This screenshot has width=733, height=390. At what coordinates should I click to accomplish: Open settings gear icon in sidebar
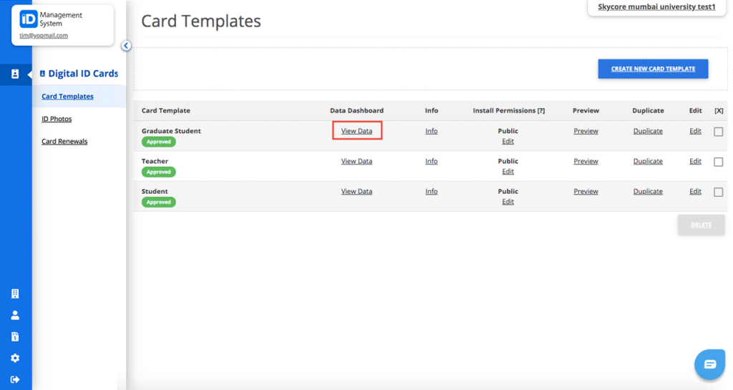tap(15, 359)
